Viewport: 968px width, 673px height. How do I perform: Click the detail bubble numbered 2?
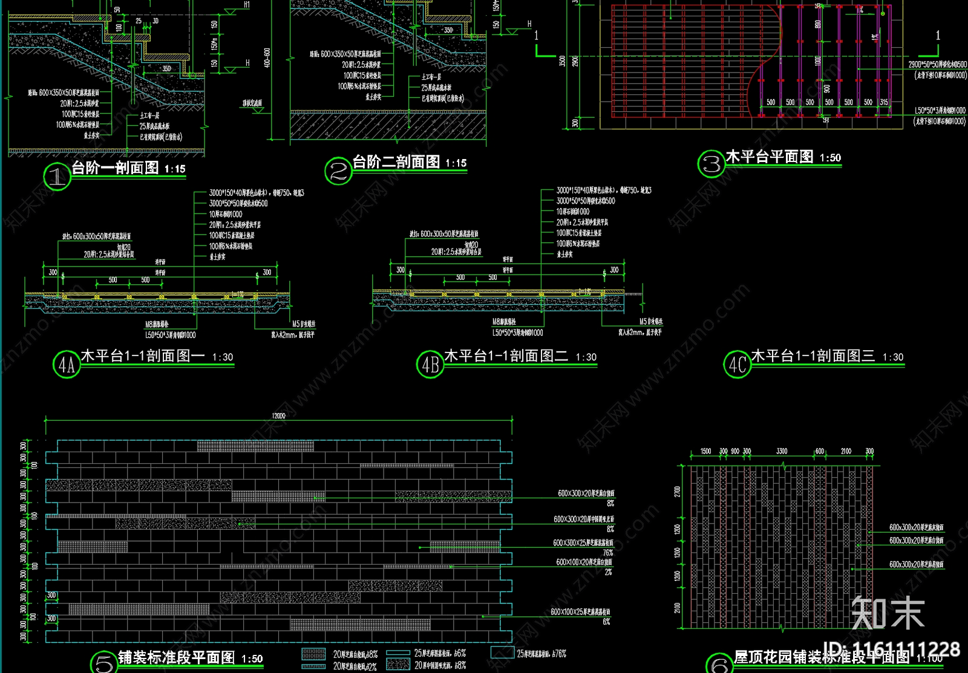tap(338, 171)
